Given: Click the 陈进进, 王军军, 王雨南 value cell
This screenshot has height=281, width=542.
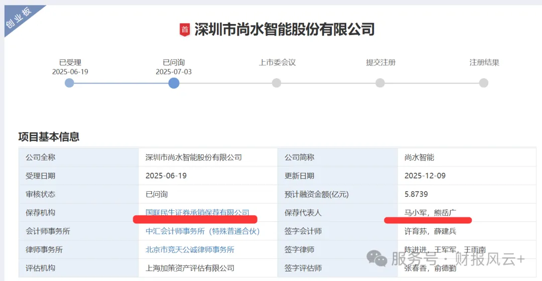Looking at the screenshot, I should (467, 249).
